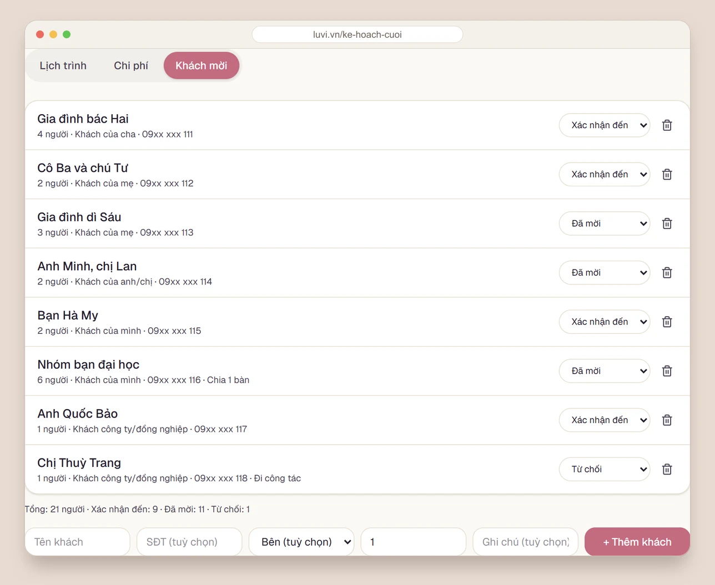Open Từ chối dropdown for Chị Thuỳ Trang
This screenshot has width=715, height=585.
coord(605,469)
